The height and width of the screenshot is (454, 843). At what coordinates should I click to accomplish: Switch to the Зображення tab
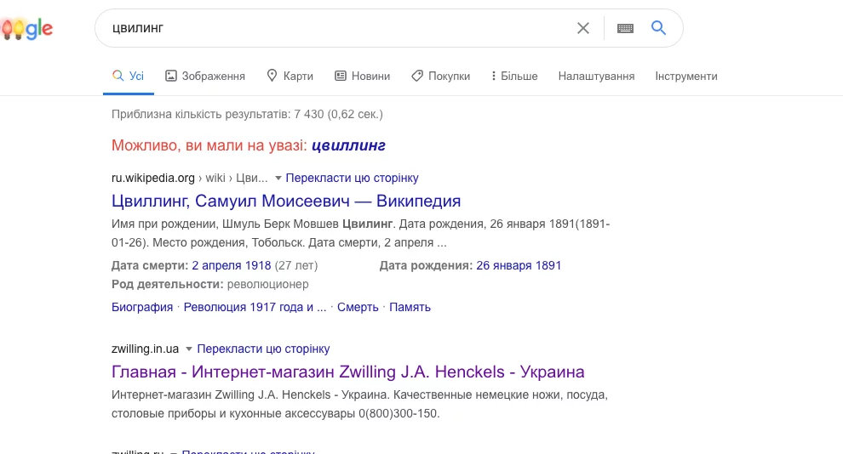tap(205, 77)
